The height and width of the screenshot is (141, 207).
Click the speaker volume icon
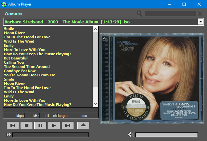pyautogui.click(x=131, y=135)
